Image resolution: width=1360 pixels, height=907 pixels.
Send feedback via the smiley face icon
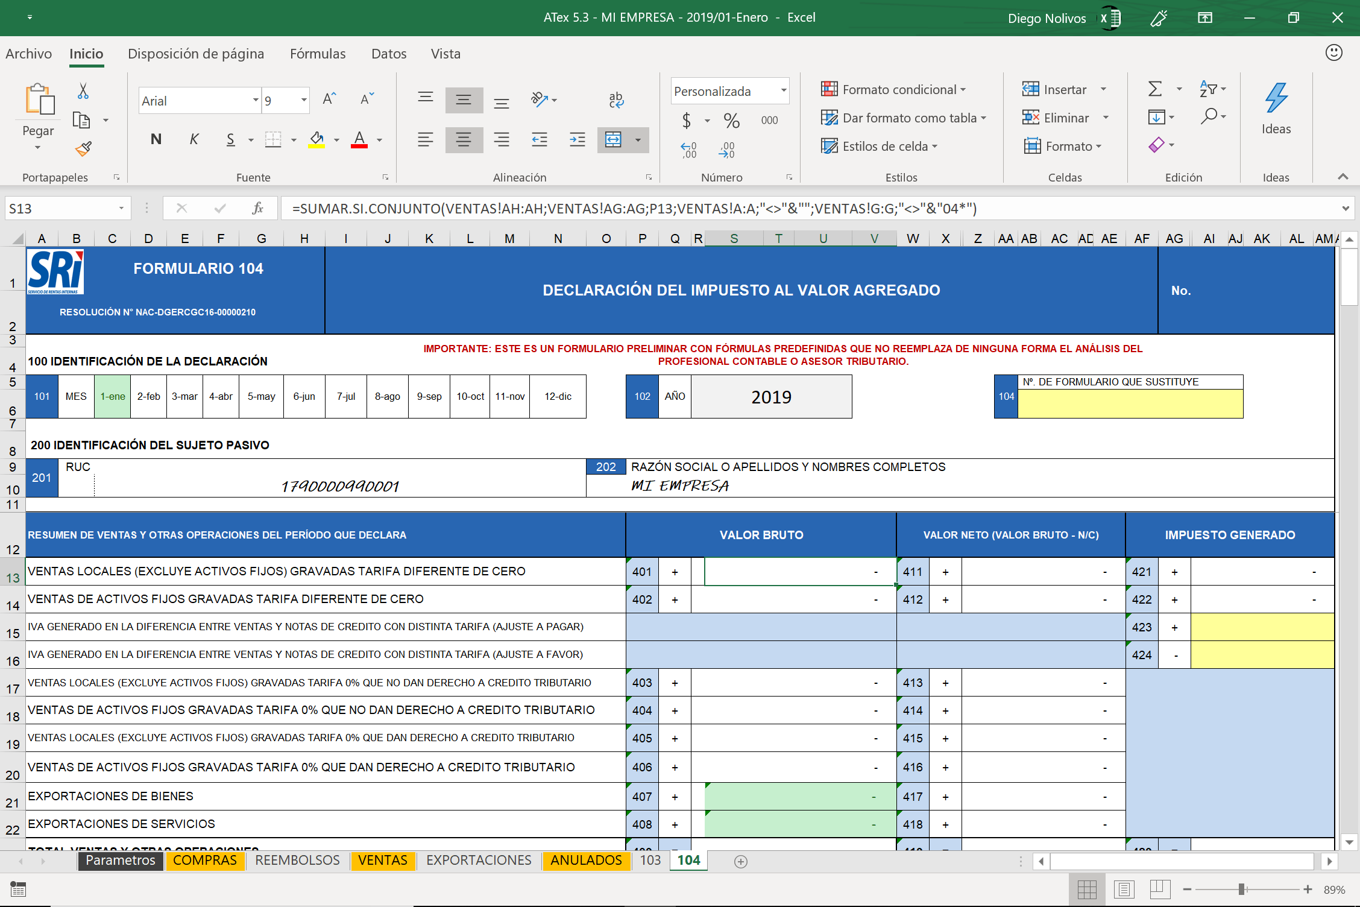tap(1333, 53)
